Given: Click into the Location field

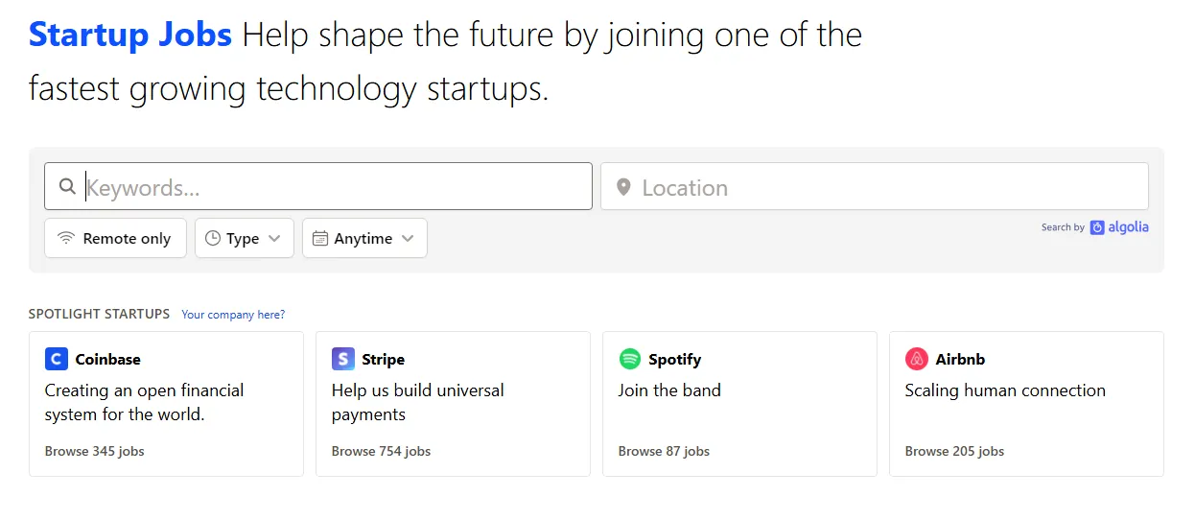Looking at the screenshot, I should pos(875,186).
